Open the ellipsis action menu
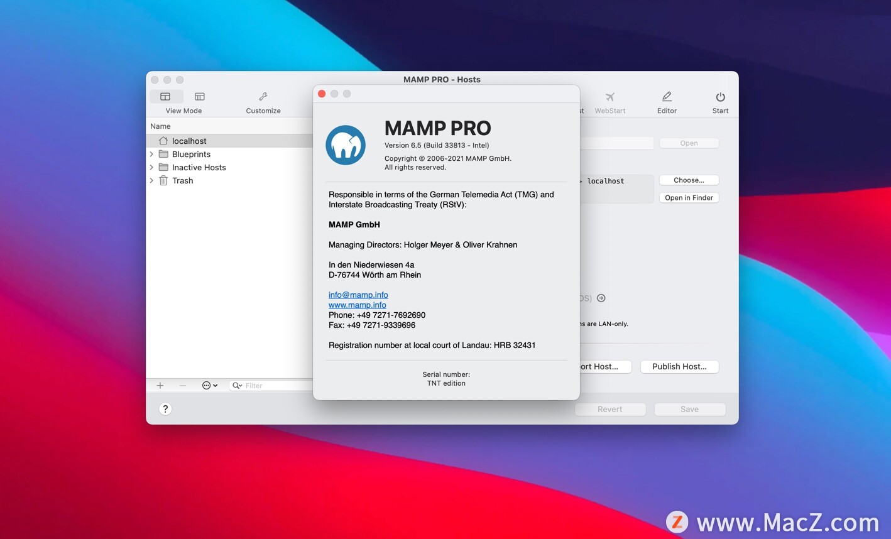Viewport: 891px width, 539px height. pos(209,385)
